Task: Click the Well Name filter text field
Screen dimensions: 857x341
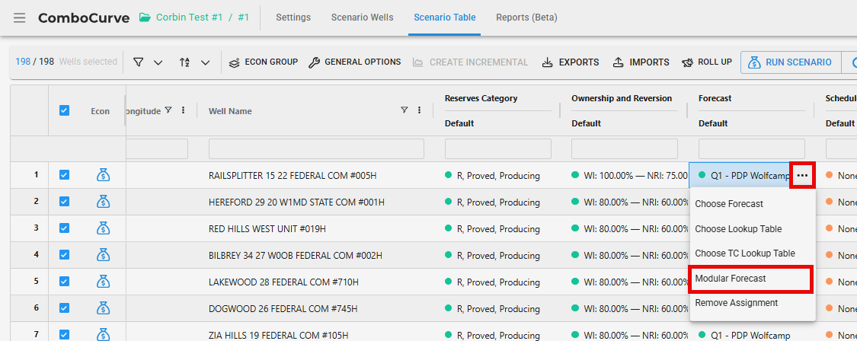Action: click(316, 148)
